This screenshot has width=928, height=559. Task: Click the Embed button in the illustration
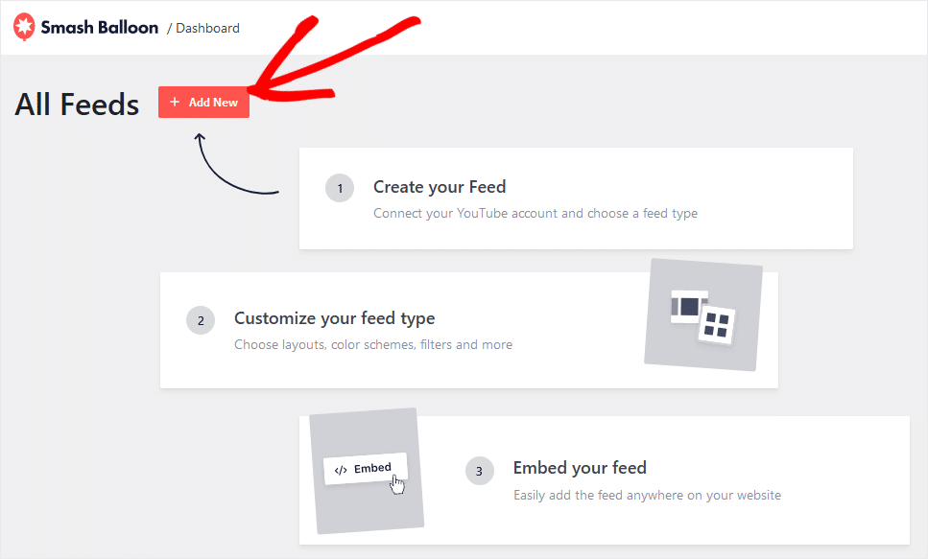pyautogui.click(x=365, y=469)
